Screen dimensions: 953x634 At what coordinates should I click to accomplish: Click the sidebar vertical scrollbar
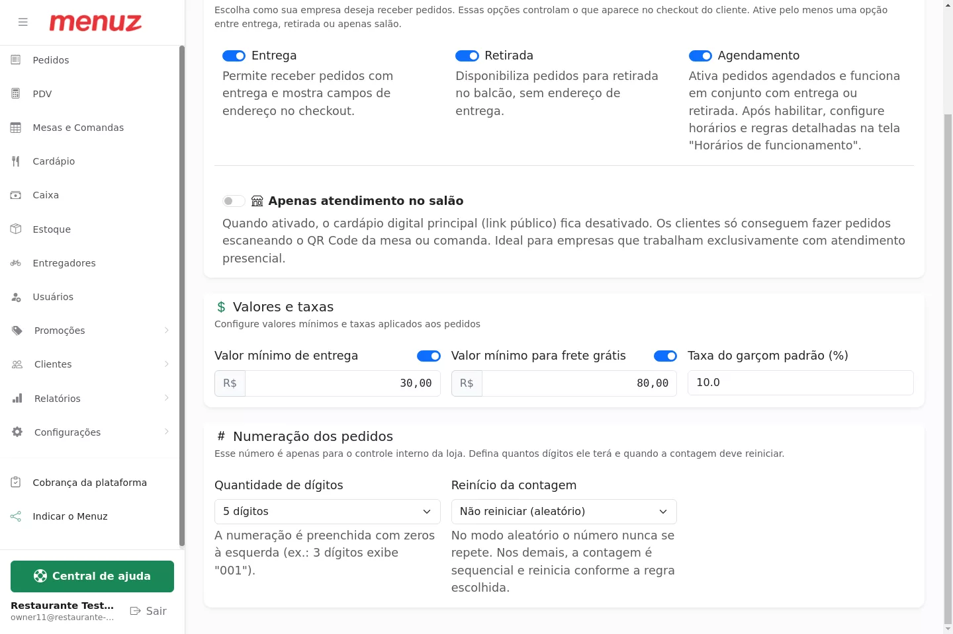[182, 296]
